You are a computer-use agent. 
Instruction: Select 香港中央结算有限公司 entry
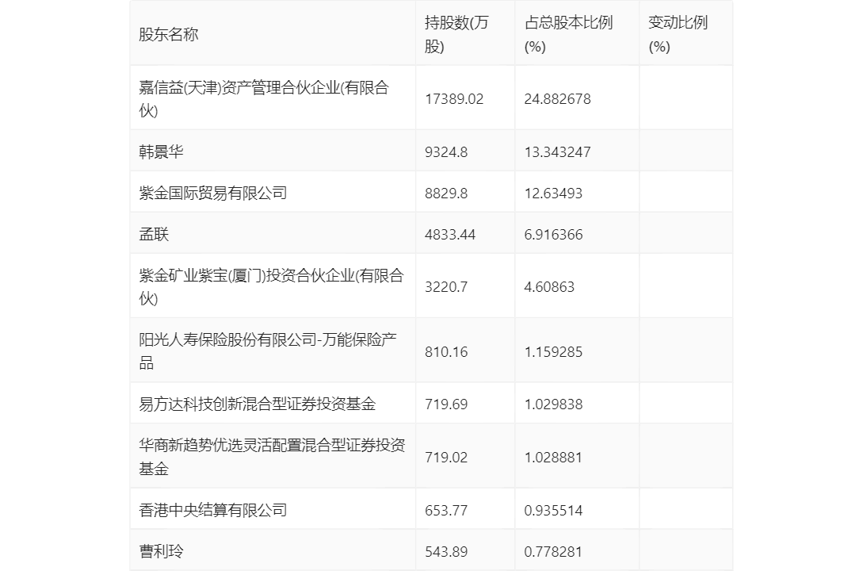(x=212, y=510)
